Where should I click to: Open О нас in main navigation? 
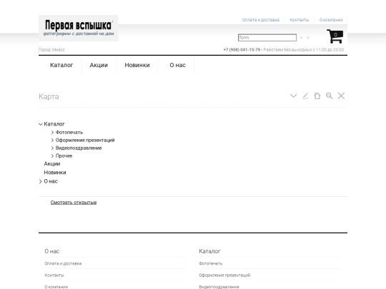coord(177,65)
